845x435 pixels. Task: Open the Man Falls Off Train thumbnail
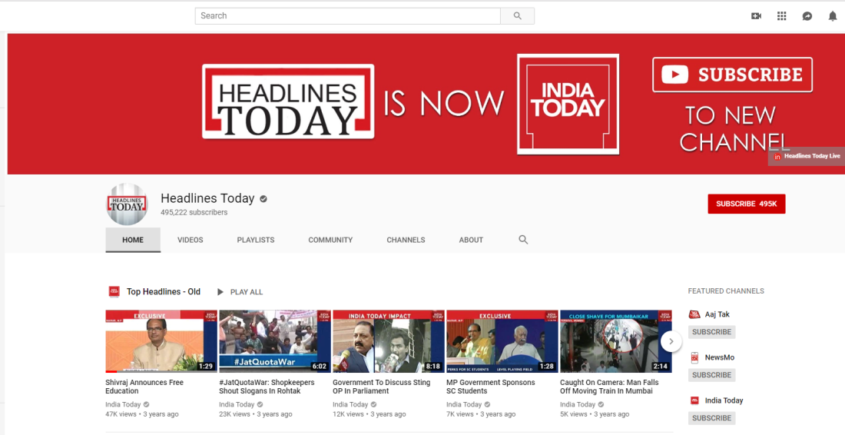click(616, 341)
